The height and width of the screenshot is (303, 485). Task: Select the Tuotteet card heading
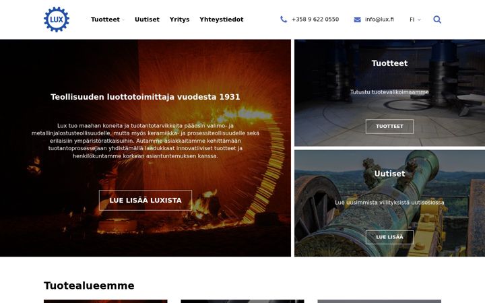(x=389, y=63)
